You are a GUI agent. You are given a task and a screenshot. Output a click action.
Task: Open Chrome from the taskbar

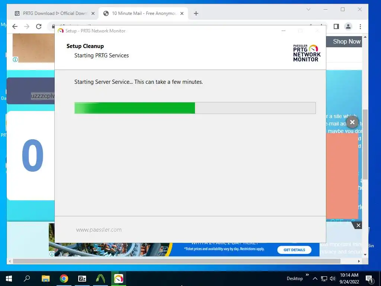(64, 279)
